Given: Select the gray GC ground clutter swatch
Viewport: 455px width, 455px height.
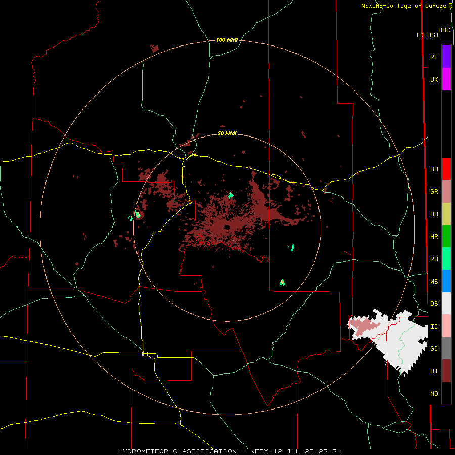Looking at the screenshot, I should pos(446,348).
